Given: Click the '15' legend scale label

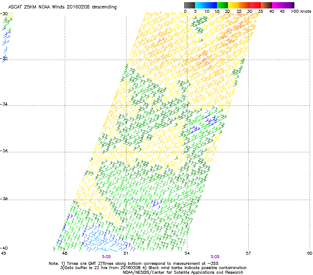Looking at the screenshot, I should [x=217, y=11].
